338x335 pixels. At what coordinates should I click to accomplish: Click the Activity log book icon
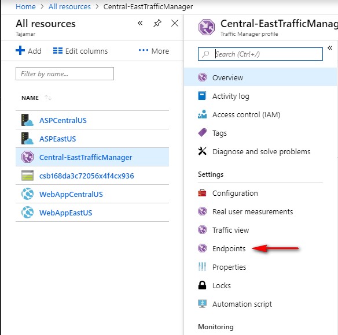tap(202, 96)
